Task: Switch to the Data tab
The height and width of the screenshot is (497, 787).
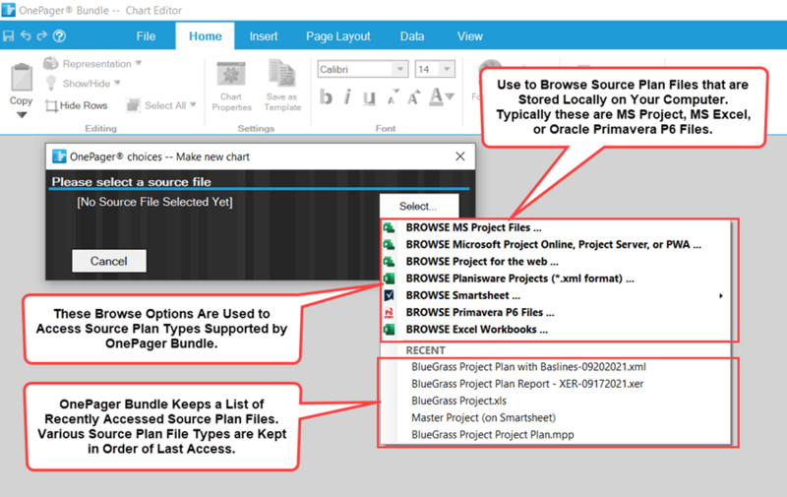Action: pos(412,36)
